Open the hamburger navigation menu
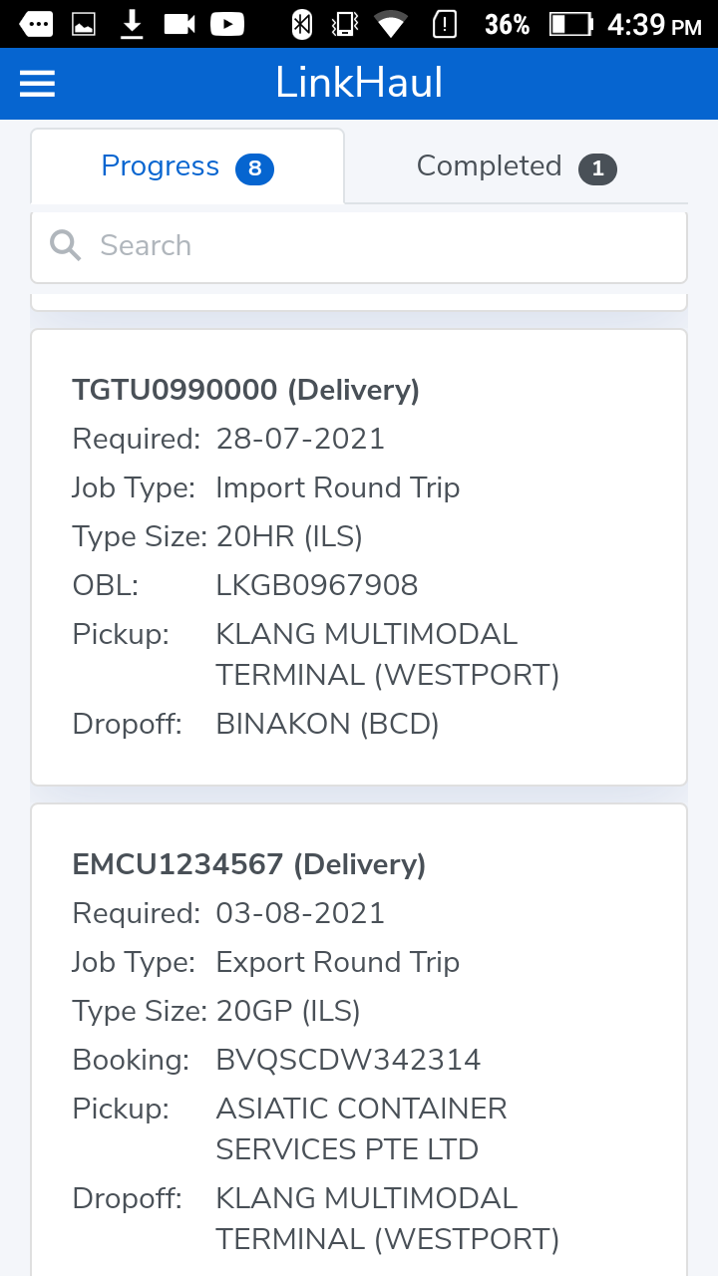 click(x=38, y=84)
